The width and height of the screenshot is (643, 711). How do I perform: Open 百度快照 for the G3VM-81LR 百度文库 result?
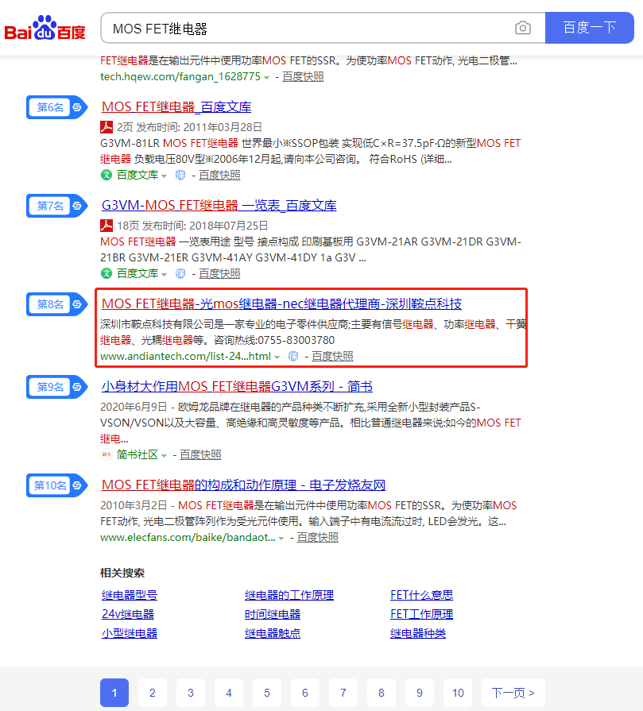219,175
